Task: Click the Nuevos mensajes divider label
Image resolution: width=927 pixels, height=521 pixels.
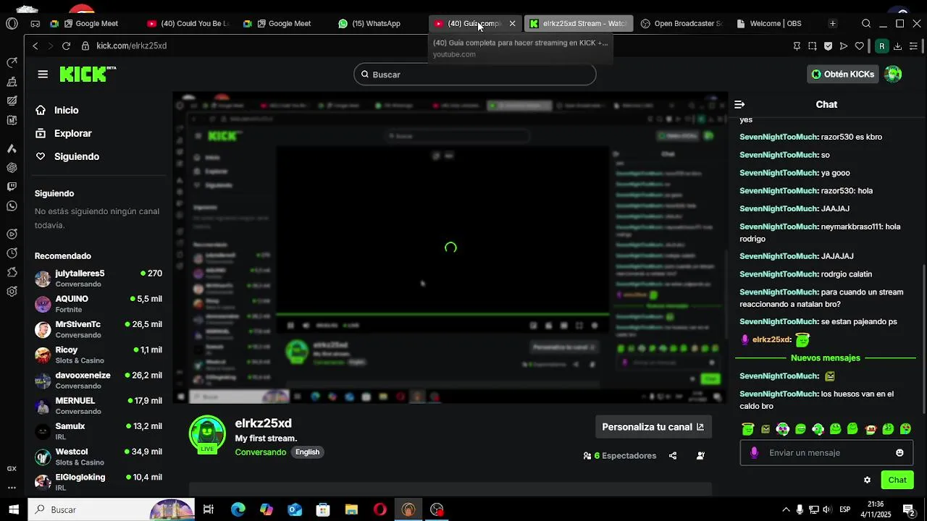Action: 826,358
